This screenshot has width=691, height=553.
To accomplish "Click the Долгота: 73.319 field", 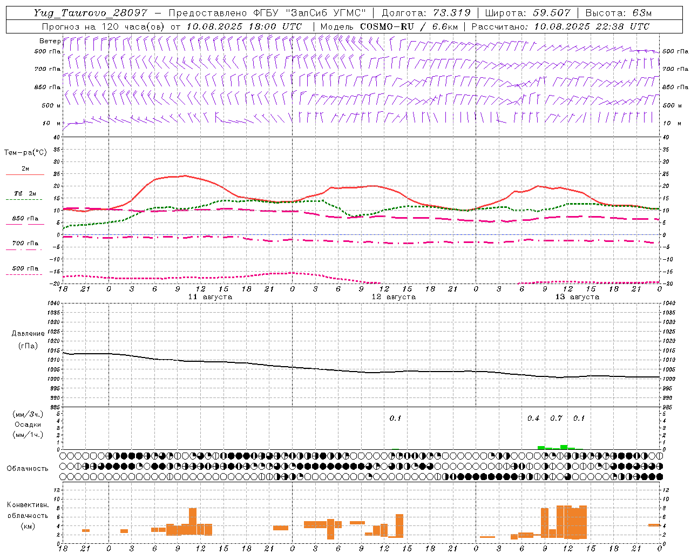I will (x=426, y=13).
